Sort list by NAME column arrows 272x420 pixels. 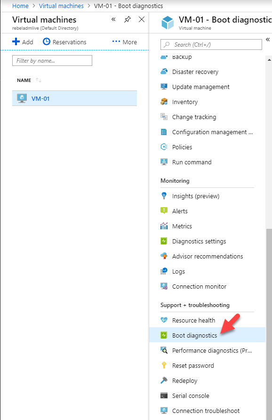coord(39,80)
